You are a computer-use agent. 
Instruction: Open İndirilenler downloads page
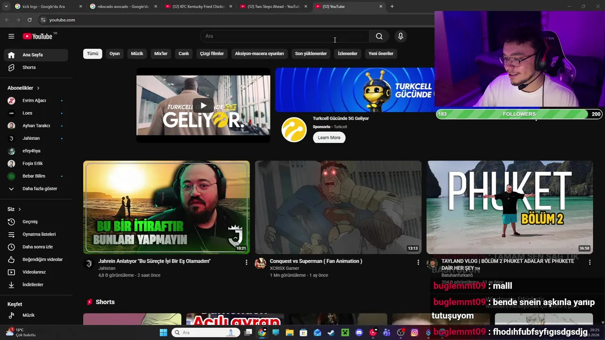(36, 285)
